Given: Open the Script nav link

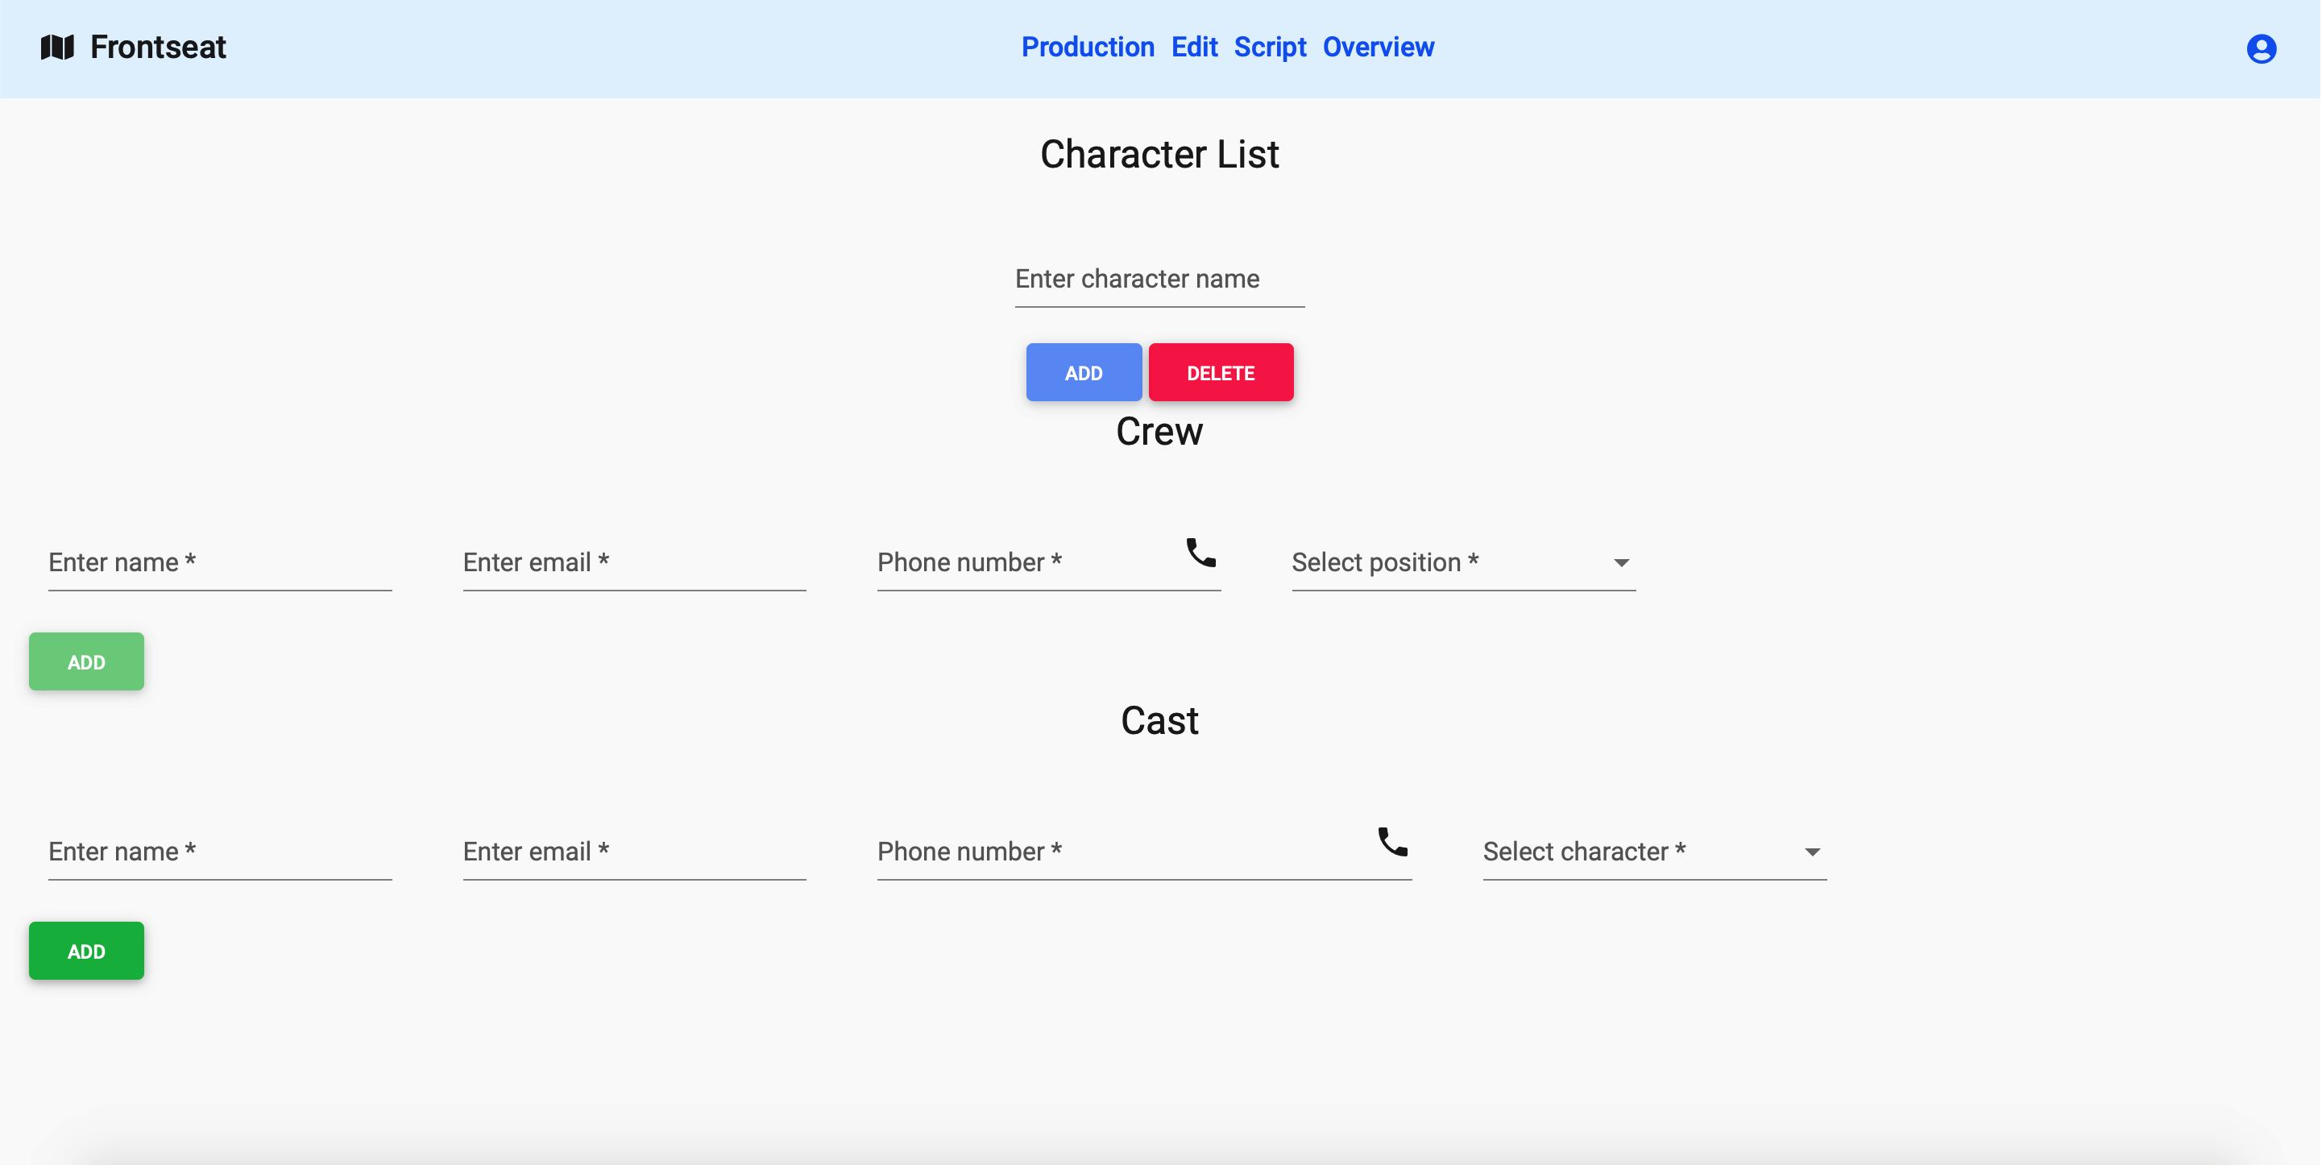Looking at the screenshot, I should (1269, 47).
